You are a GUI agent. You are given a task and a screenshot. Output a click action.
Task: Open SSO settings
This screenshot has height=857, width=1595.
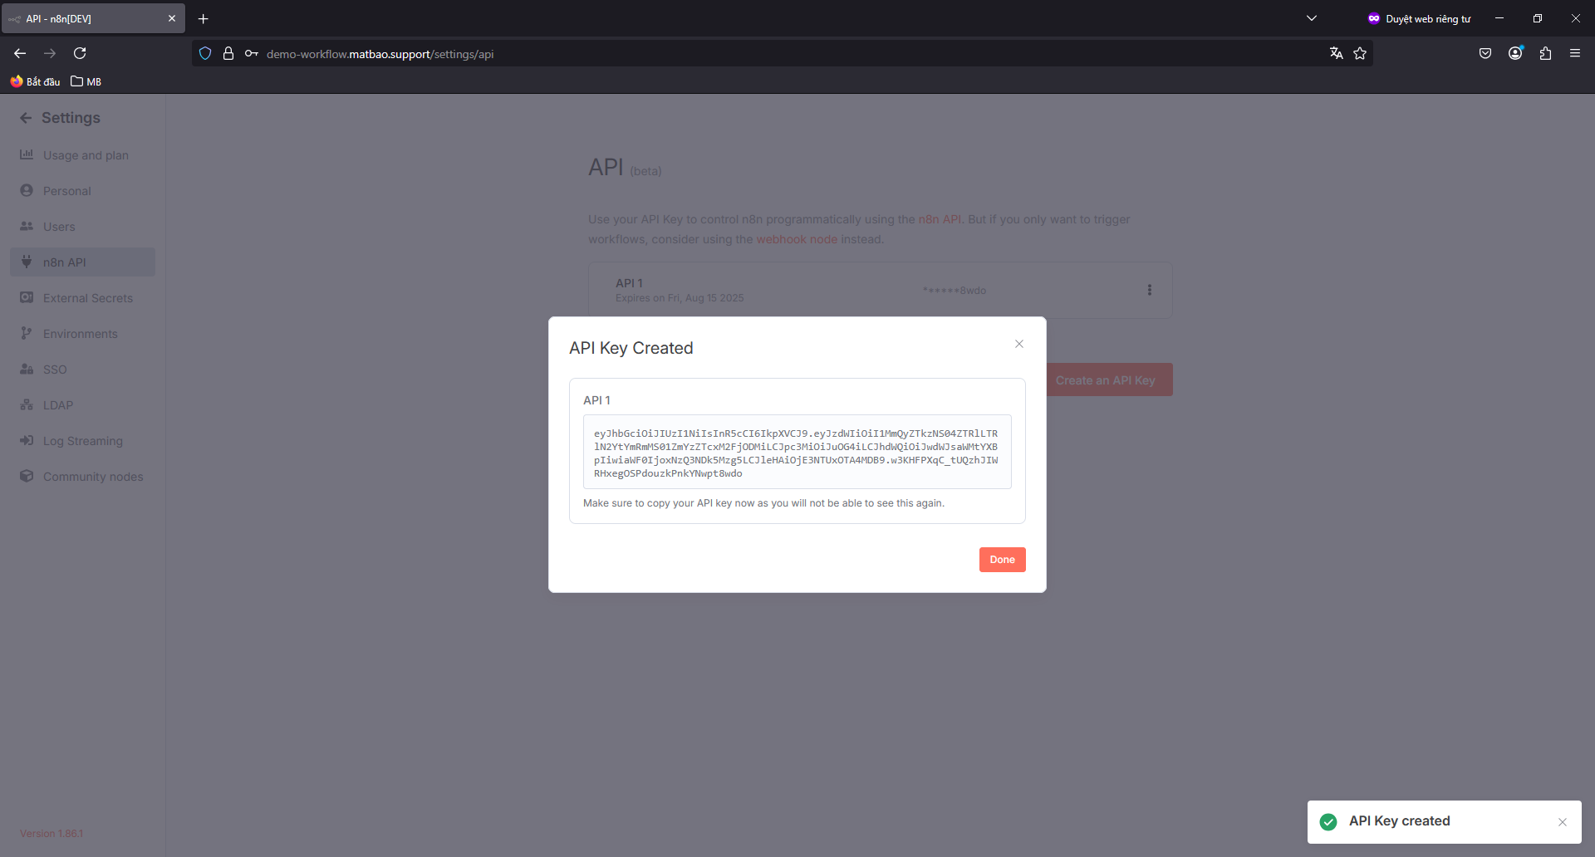[83, 370]
